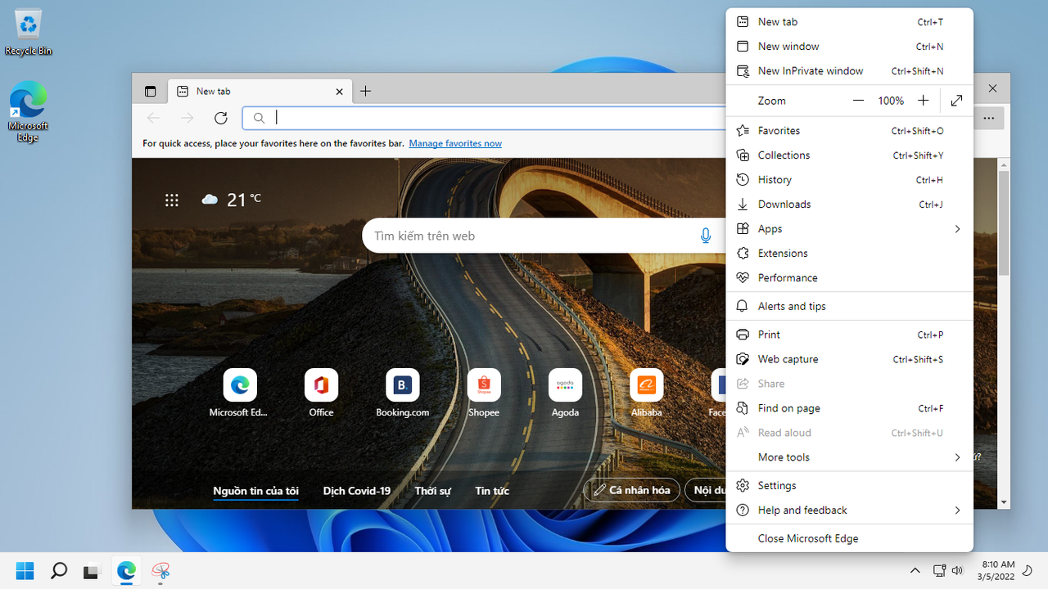1048x589 pixels.
Task: Open the Agoda shortcut on the new tab
Action: (565, 384)
